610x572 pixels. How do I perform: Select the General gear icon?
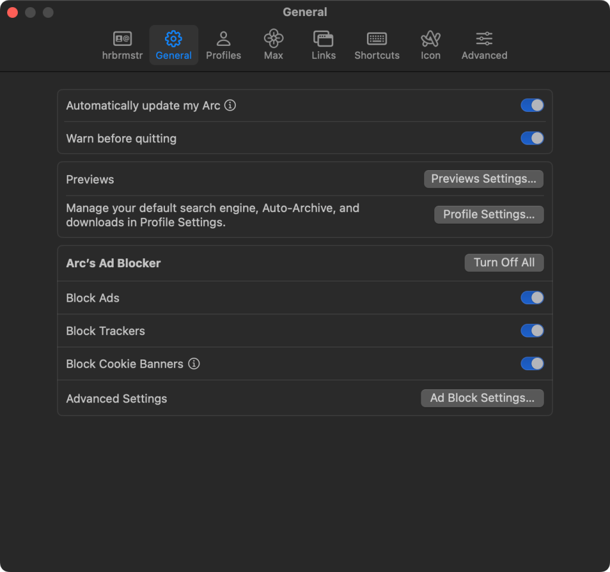tap(173, 39)
